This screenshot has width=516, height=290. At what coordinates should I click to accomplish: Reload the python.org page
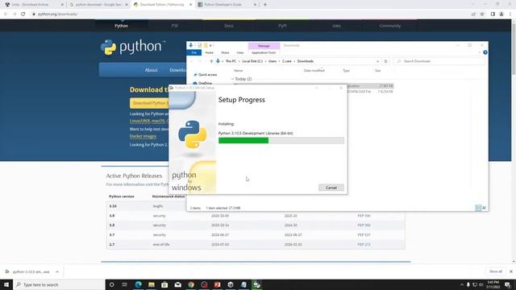(23, 14)
